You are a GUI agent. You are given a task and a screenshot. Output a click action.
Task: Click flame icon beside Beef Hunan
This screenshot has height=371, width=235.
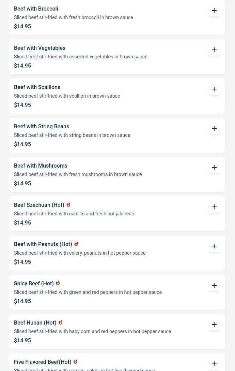click(x=61, y=322)
